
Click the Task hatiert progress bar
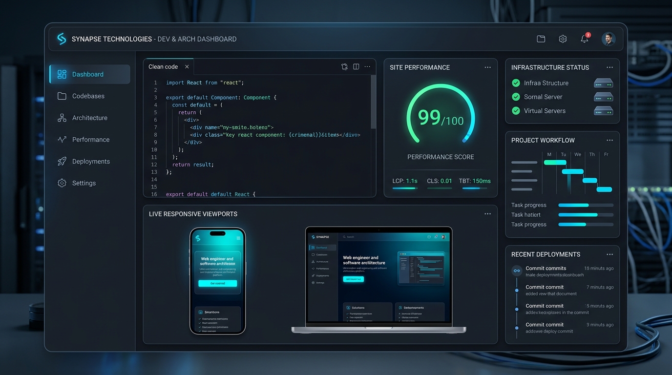(x=586, y=215)
